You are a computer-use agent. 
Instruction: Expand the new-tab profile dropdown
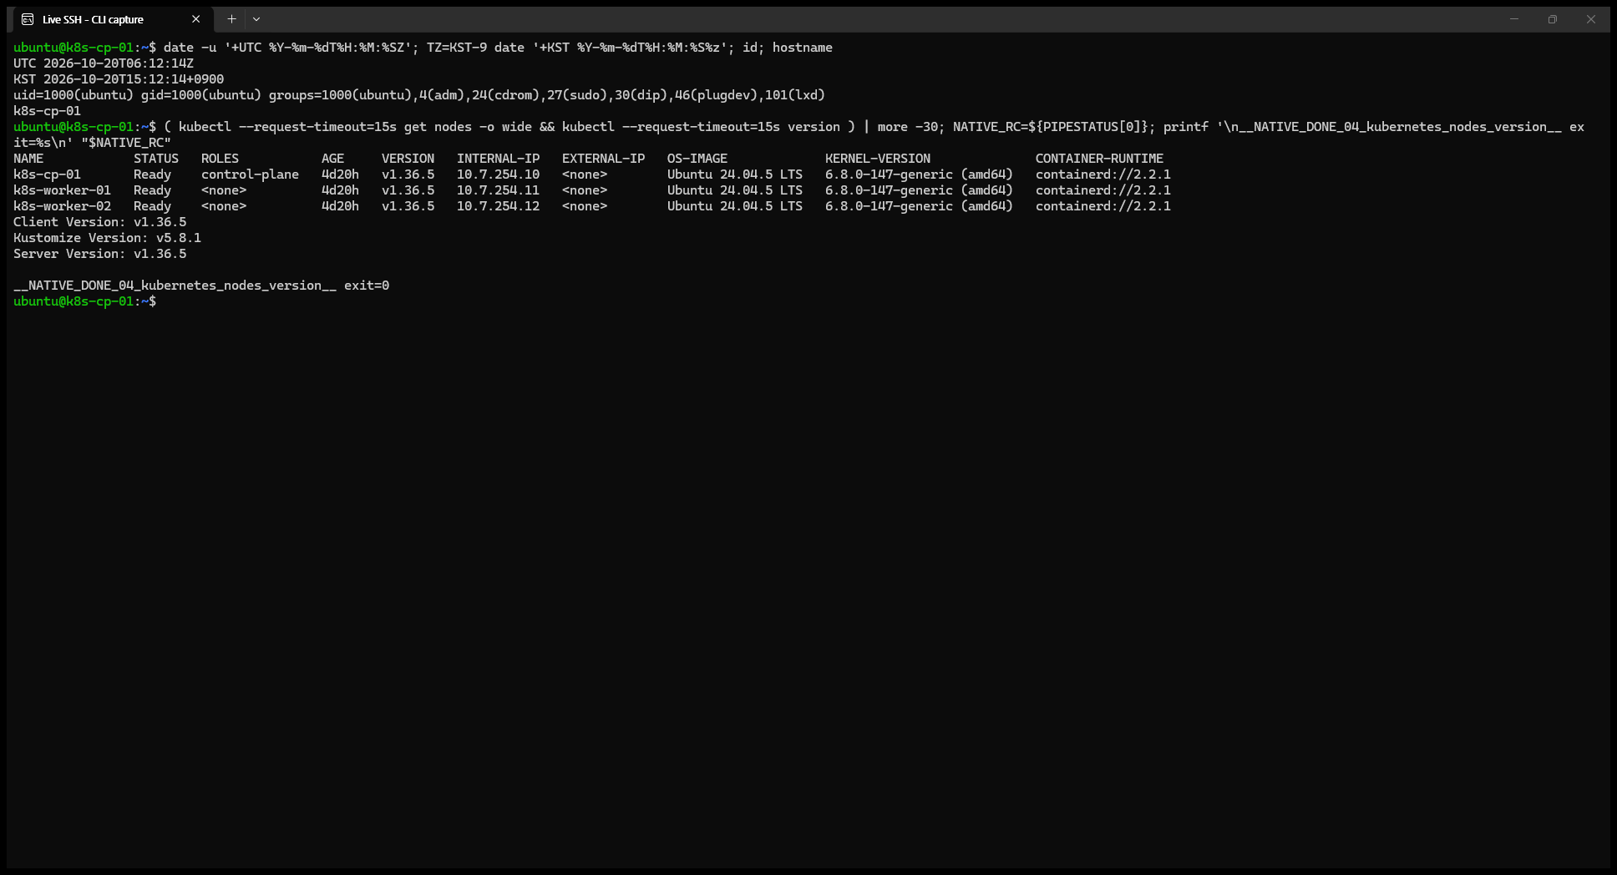pyautogui.click(x=256, y=19)
